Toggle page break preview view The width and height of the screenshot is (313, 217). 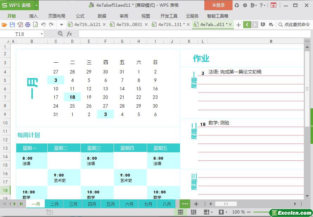(x=193, y=212)
